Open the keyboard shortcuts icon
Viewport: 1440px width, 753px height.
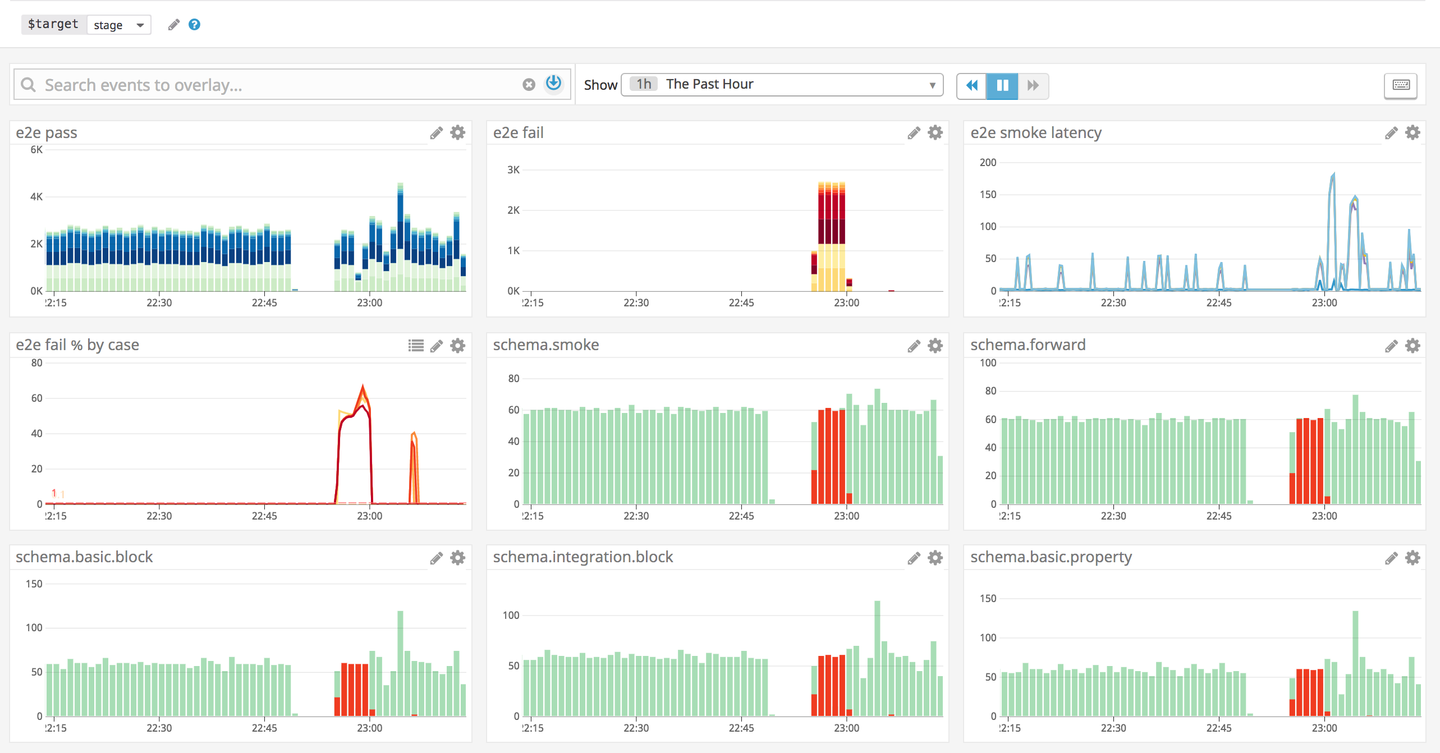[x=1401, y=85]
